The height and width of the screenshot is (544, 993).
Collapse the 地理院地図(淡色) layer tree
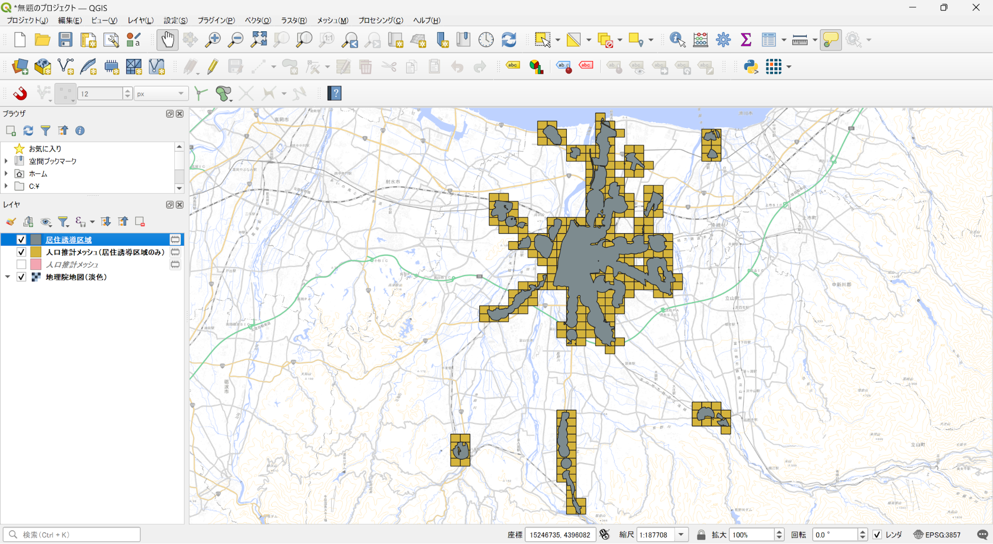pyautogui.click(x=7, y=277)
